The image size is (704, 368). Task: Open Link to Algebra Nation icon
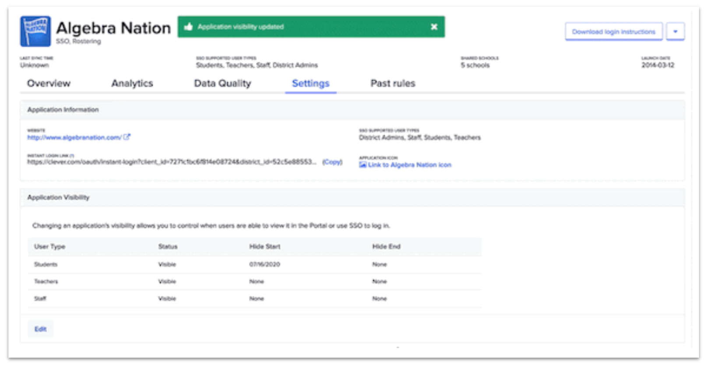[409, 165]
